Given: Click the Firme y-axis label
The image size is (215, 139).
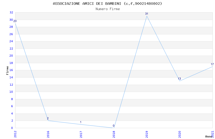Looking at the screenshot, I should (7, 71).
